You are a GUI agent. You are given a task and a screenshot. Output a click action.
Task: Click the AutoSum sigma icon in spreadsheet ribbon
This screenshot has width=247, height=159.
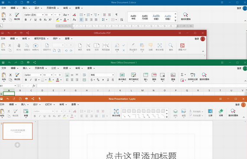pos(182,75)
